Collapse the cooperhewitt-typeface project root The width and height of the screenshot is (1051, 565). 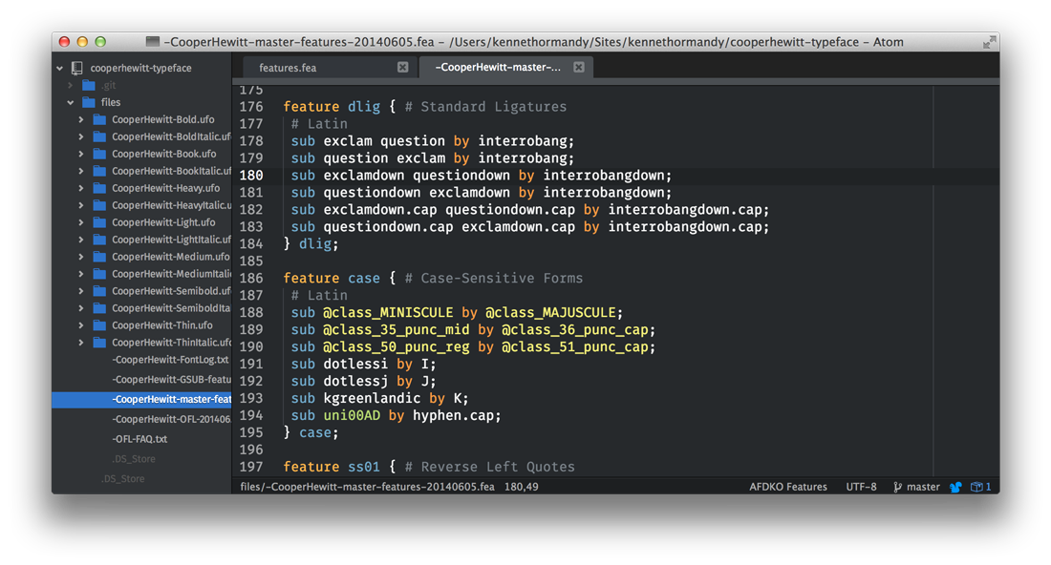(x=59, y=68)
